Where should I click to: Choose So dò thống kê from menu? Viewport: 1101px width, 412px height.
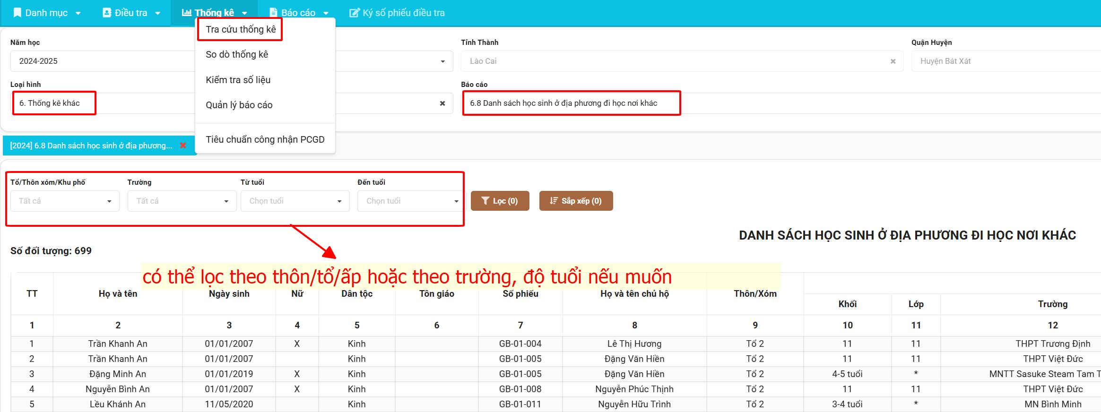pyautogui.click(x=237, y=54)
